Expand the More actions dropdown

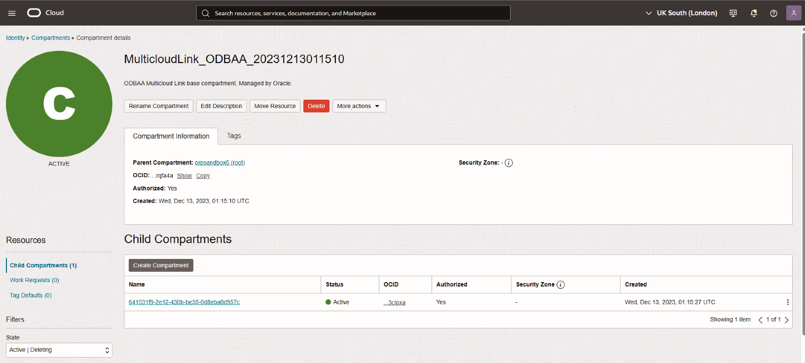point(359,106)
